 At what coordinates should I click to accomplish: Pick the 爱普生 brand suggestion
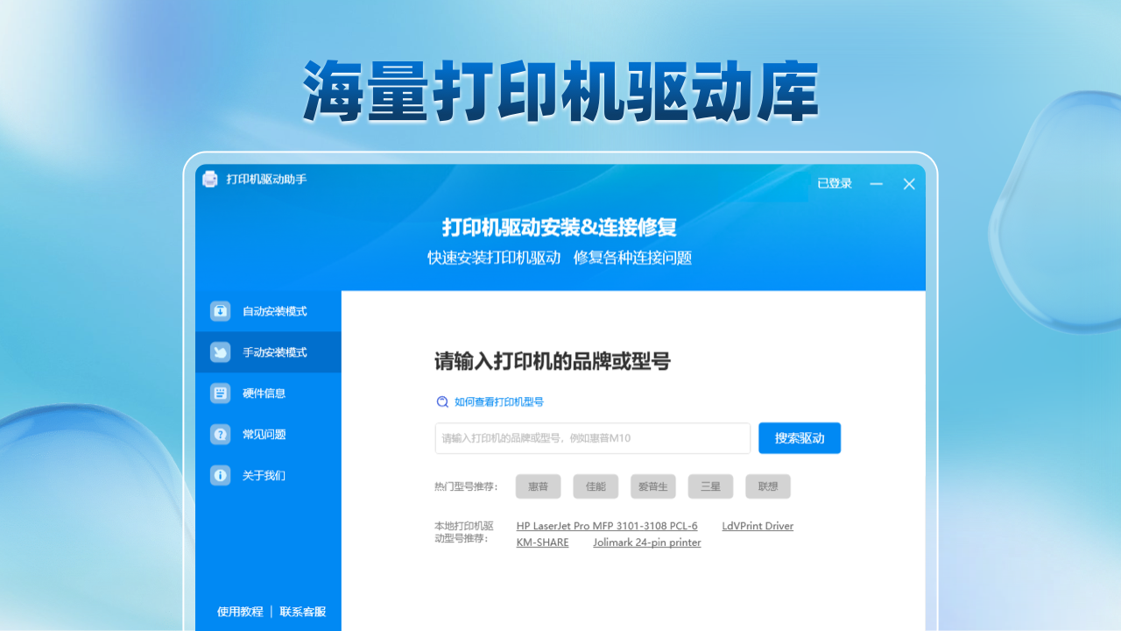652,486
